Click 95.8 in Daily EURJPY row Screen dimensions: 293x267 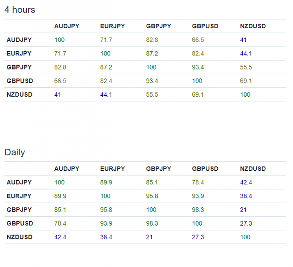click(x=152, y=196)
